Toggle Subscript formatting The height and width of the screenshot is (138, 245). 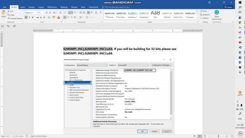[x=41, y=17]
